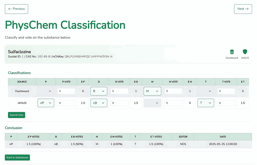Select the CAS number 102-65-8
Screen dimensions: 257x165
click(44, 56)
